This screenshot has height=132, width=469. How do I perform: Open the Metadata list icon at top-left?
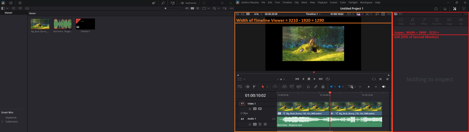pyautogui.click(x=19, y=3)
